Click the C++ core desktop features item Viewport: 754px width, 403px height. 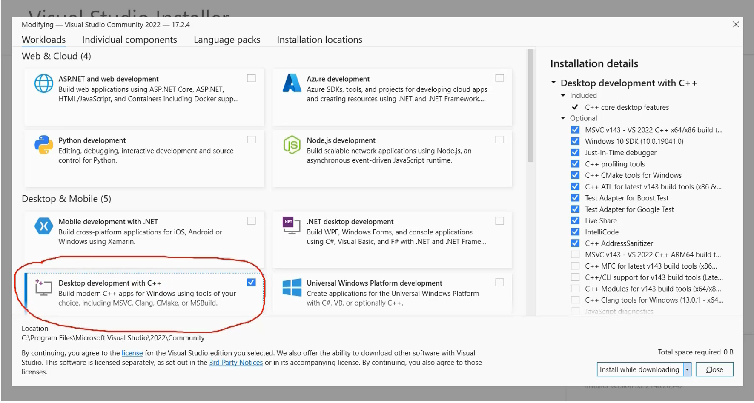pyautogui.click(x=627, y=107)
